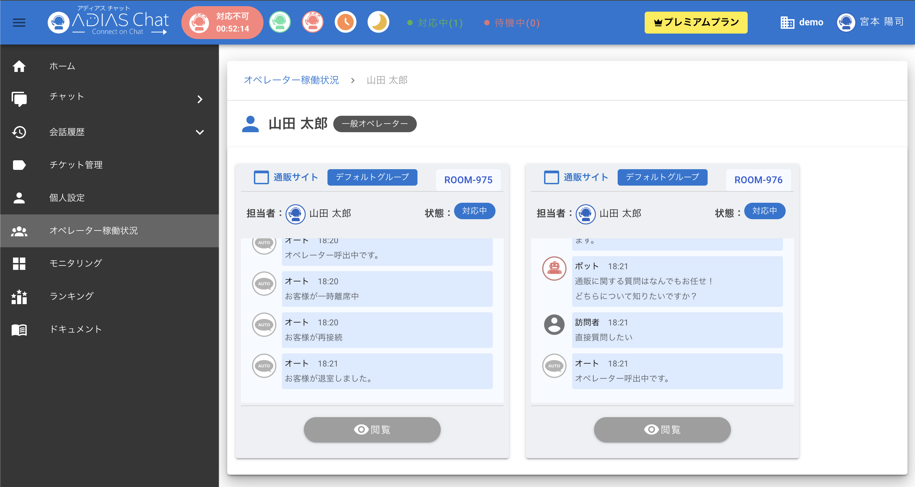Check the 通販サイト checkbox for ROOM-975

pos(261,177)
